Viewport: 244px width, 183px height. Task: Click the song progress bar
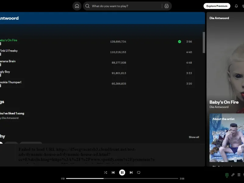[x=122, y=178]
